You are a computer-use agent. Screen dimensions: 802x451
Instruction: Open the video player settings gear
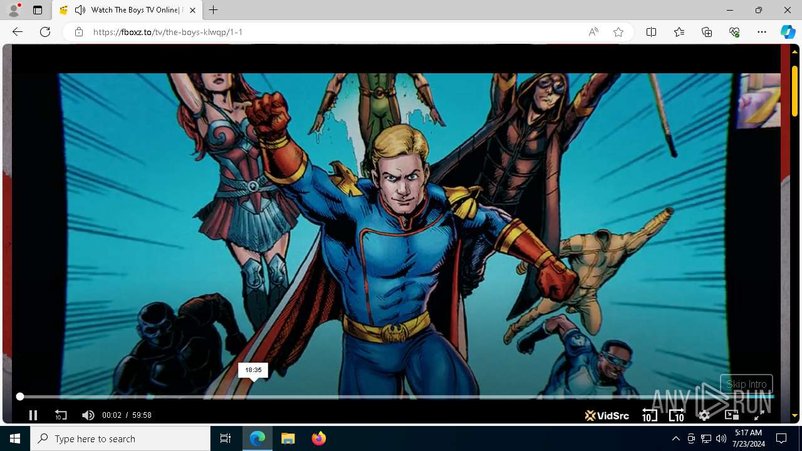click(x=704, y=415)
